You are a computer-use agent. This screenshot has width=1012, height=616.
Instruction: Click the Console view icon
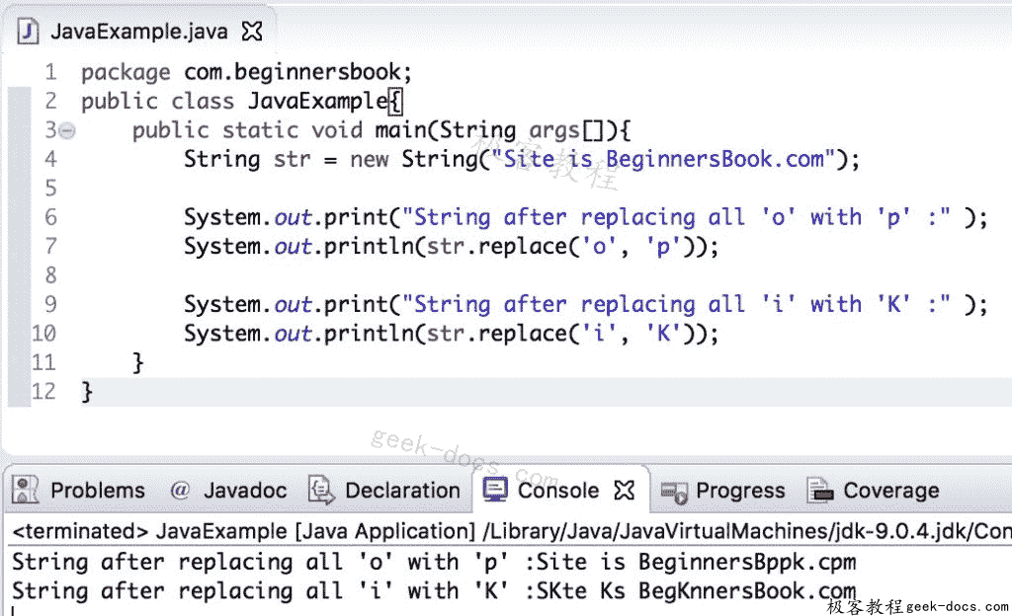click(x=494, y=490)
